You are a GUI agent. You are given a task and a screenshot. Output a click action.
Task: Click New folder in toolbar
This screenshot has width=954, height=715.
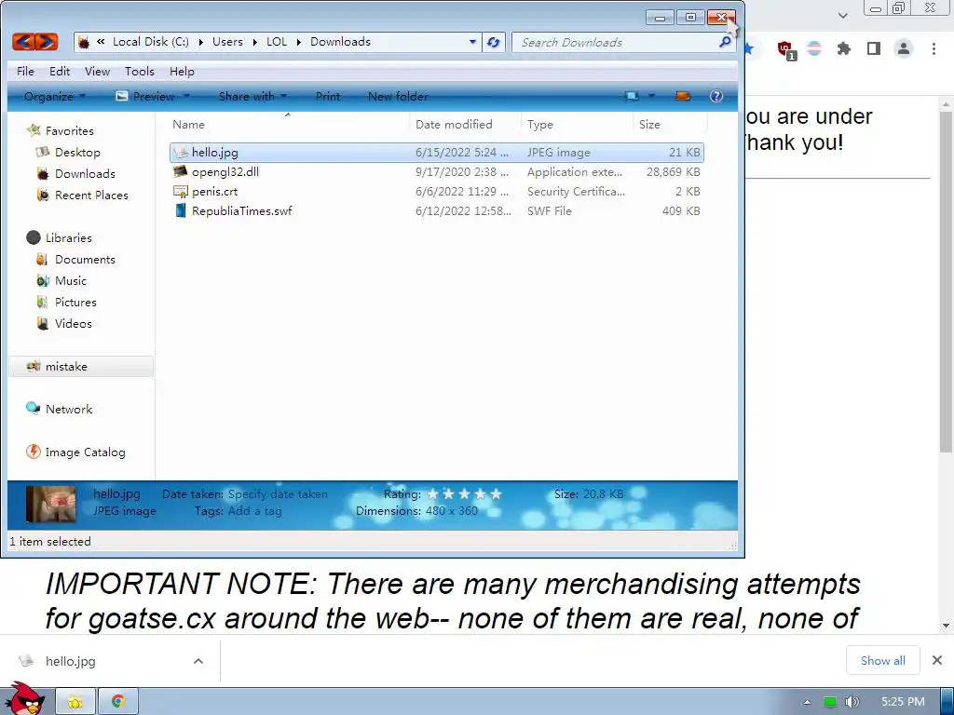(398, 96)
